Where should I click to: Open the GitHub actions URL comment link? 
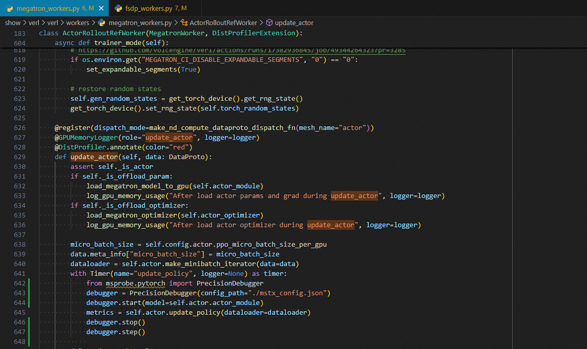242,50
